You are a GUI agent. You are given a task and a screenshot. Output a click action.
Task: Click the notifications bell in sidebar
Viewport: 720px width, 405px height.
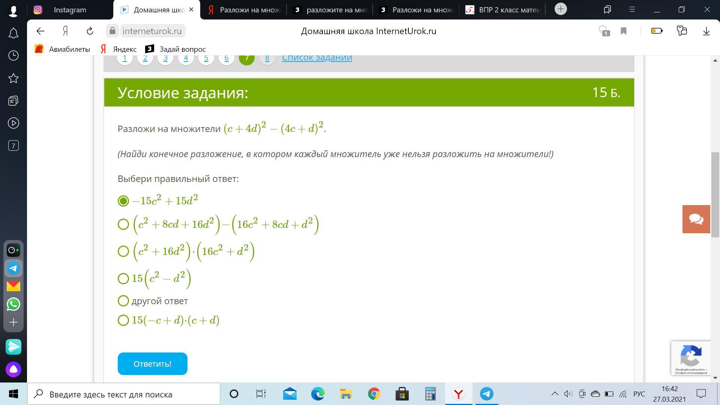[13, 33]
